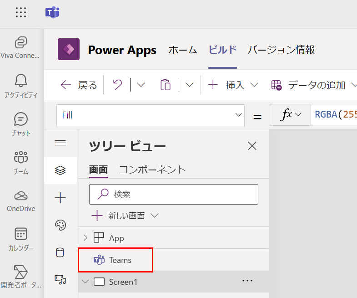Image resolution: width=357 pixels, height=298 pixels.
Task: Click the insert plus icon in left rail
Action: coord(60,198)
